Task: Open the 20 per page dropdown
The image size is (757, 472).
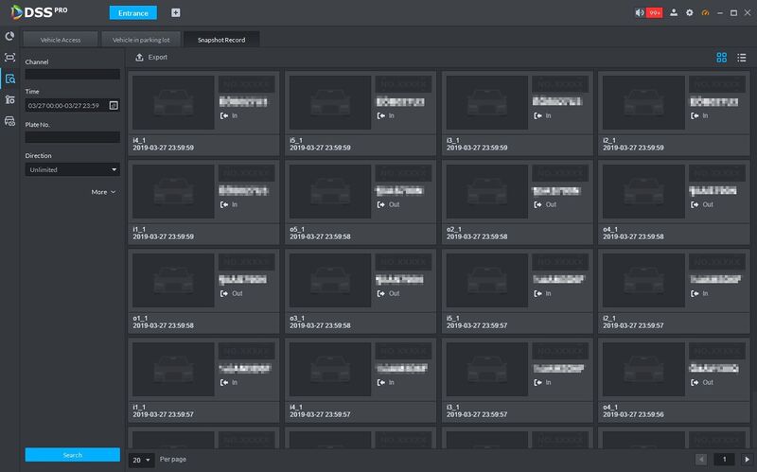Action: pos(141,460)
